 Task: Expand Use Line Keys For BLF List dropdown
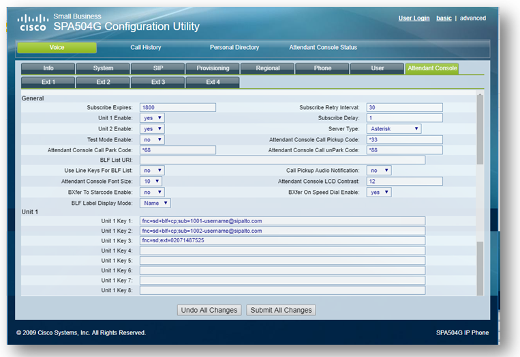[152, 171]
